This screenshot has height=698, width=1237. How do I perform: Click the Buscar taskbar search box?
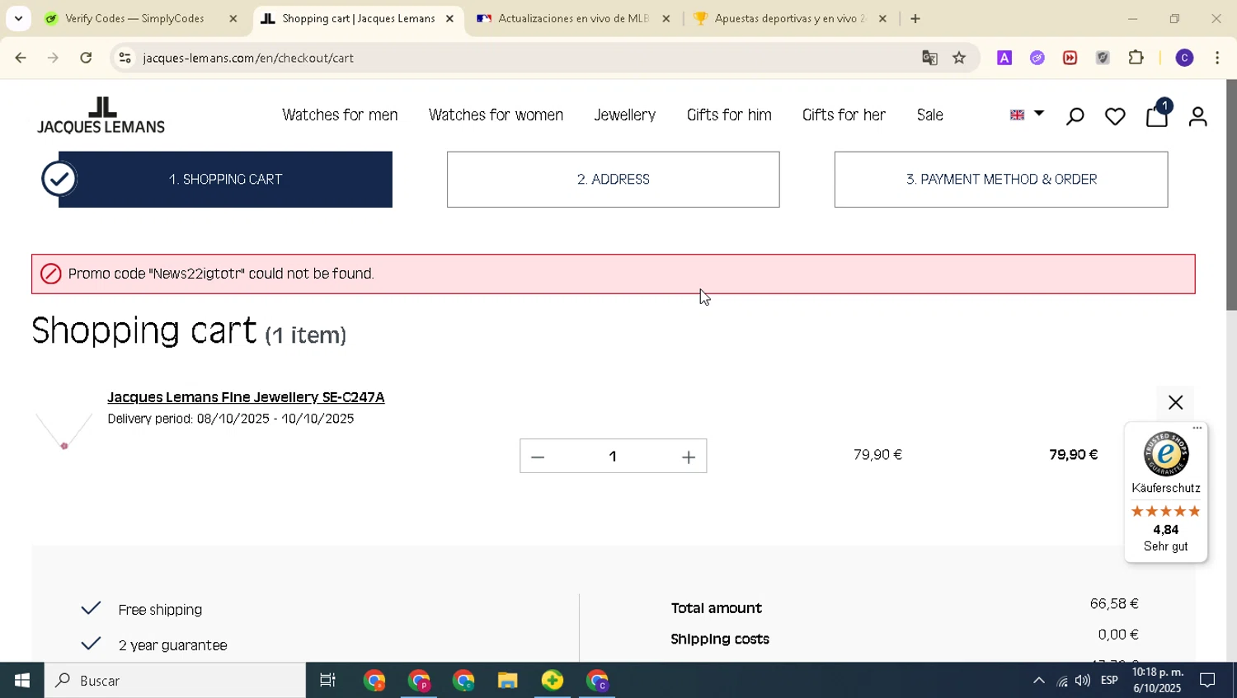[175, 681]
